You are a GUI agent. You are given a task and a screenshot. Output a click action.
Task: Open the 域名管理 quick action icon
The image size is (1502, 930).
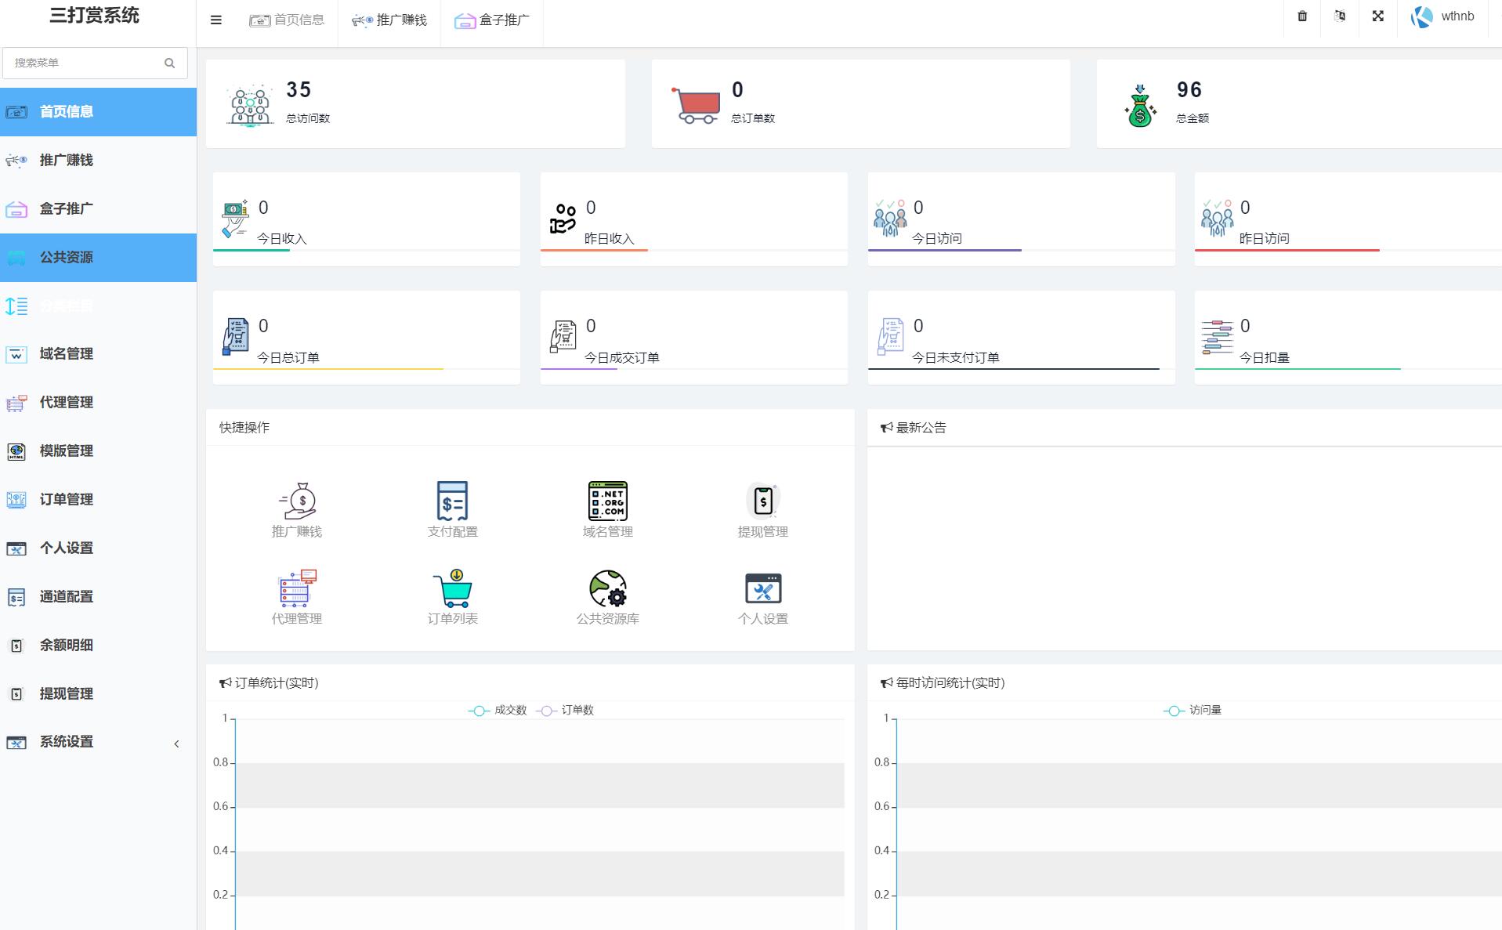[607, 501]
